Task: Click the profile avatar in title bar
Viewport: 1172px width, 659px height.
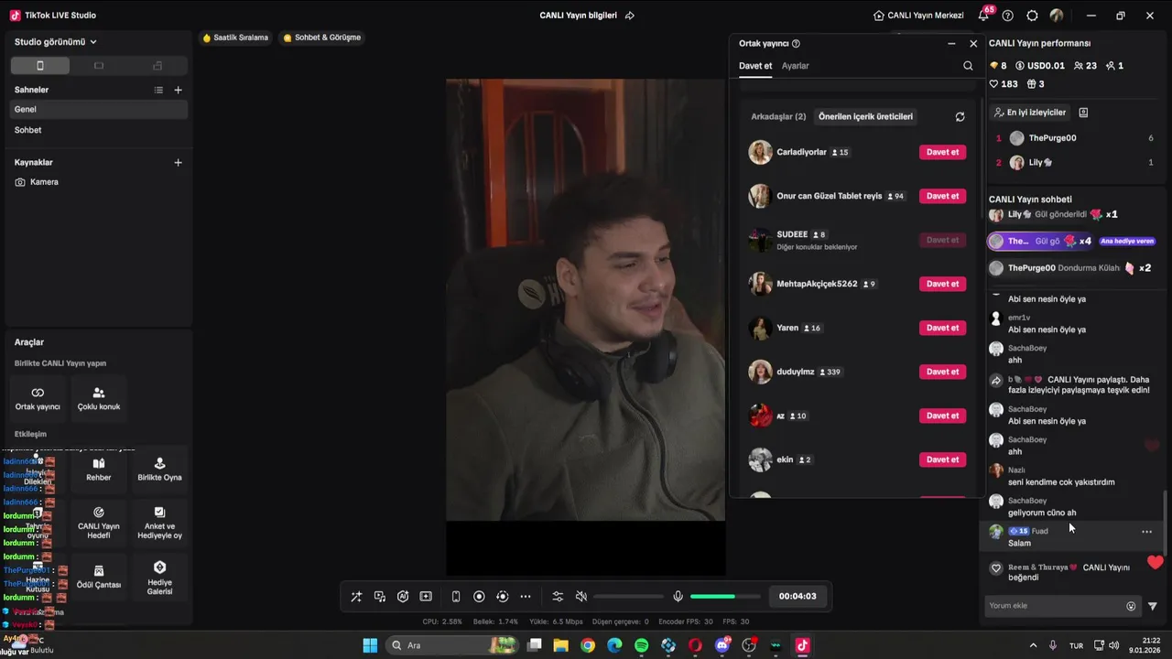Action: [x=1057, y=16]
